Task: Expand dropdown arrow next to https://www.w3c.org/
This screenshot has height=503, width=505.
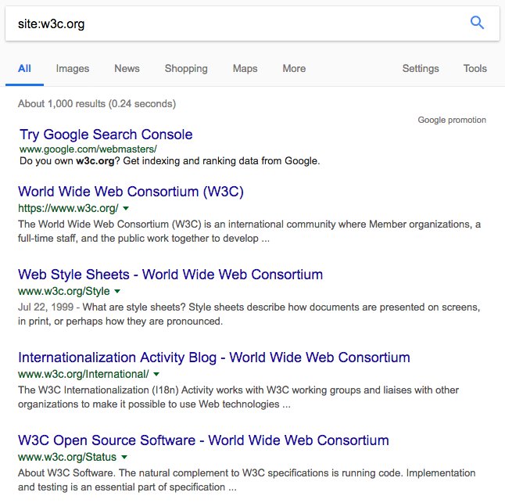Action: (x=126, y=209)
